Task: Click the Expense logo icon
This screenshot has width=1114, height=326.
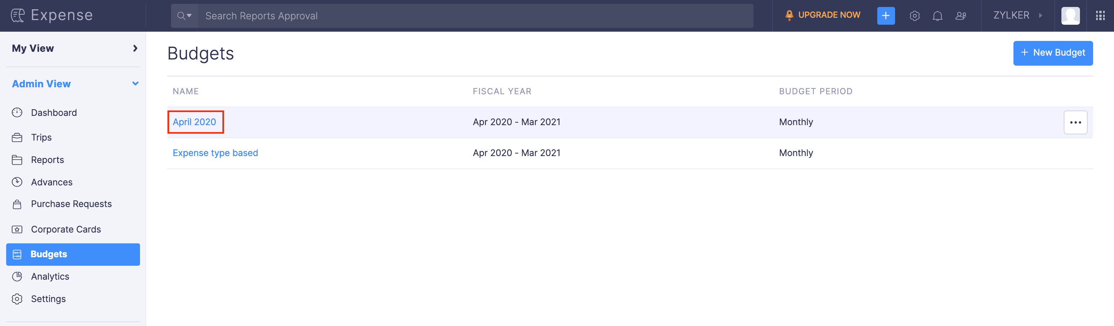Action: [x=18, y=15]
